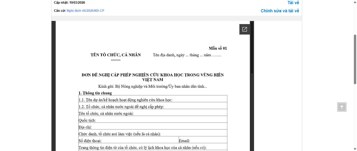357x151 pixels.
Task: Click the "Trang thông tin điện tử" row
Action: pyautogui.click(x=153, y=147)
